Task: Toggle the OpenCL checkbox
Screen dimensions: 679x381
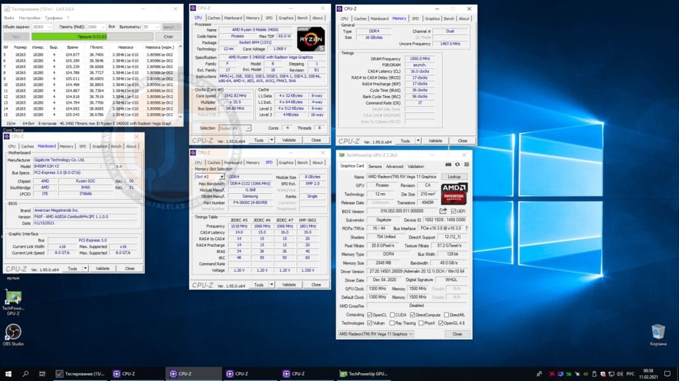Action: [x=369, y=315]
